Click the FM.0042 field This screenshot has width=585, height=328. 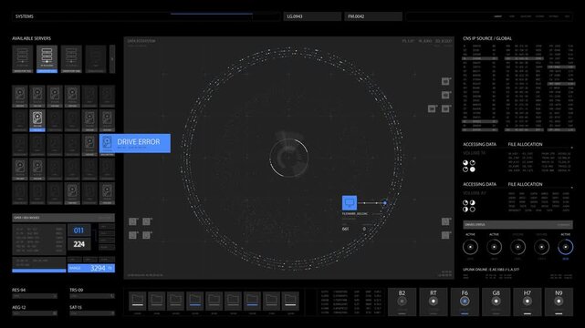pos(373,16)
